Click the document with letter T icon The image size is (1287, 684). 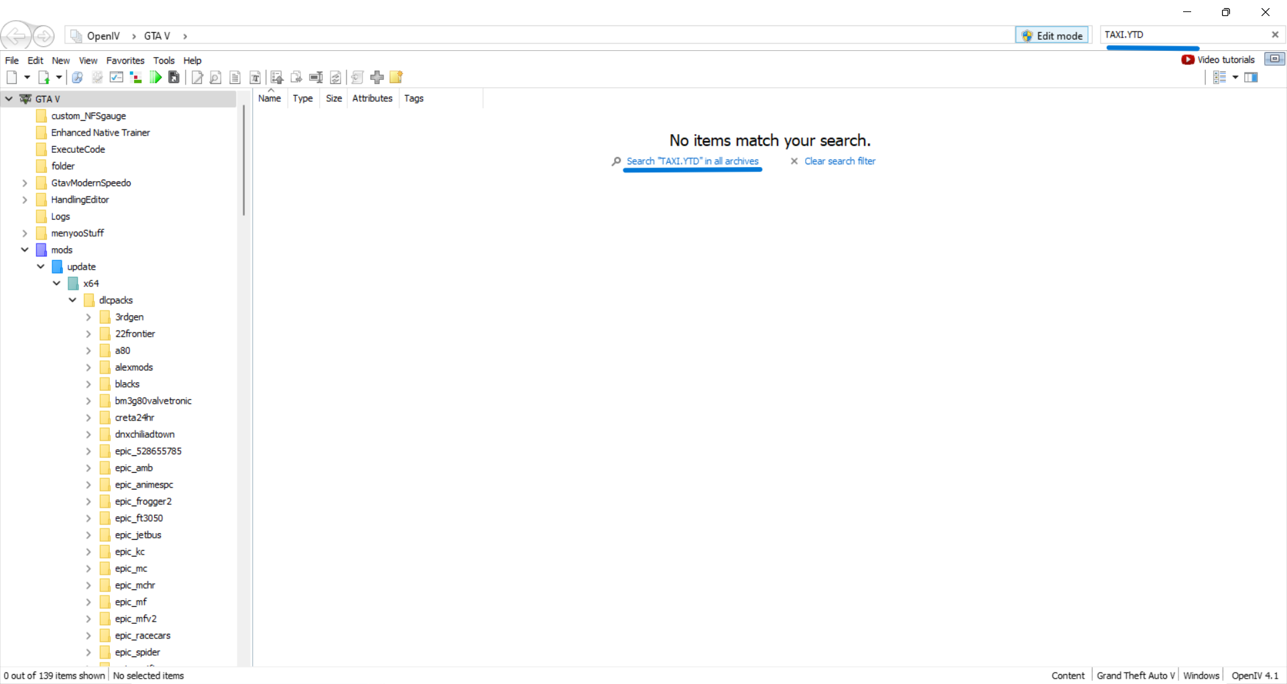255,77
